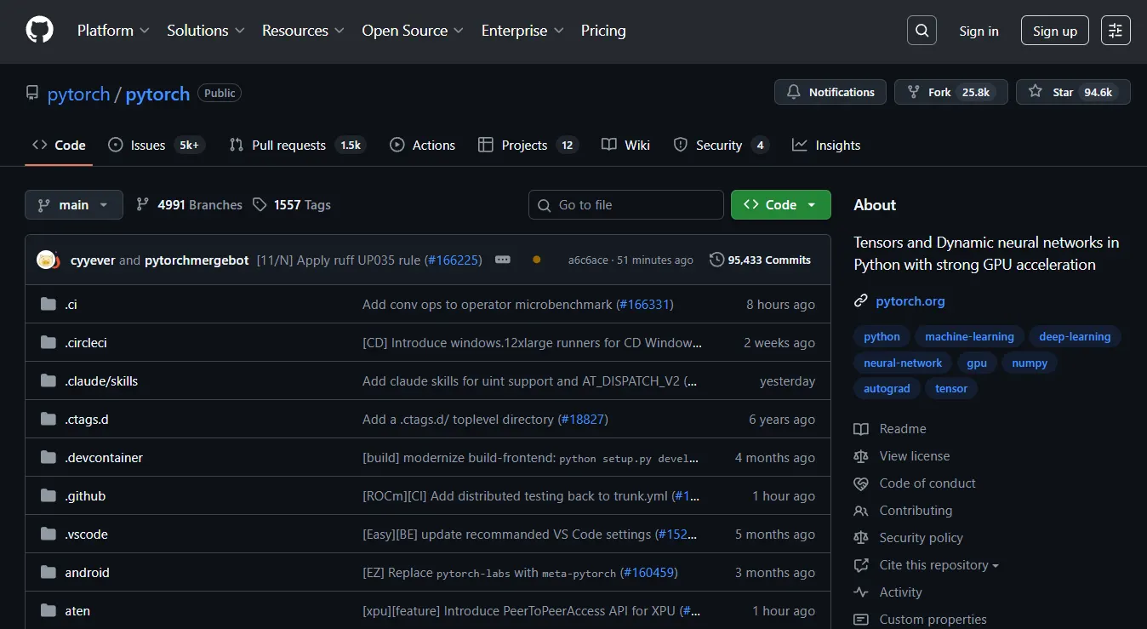Click the folder icon for aten
This screenshot has width=1147, height=629.
pos(49,610)
